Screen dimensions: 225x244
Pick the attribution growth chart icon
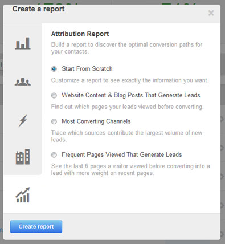pyautogui.click(x=23, y=195)
